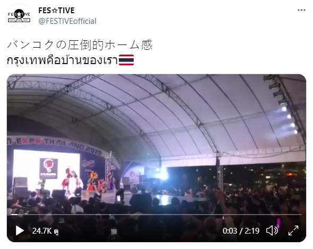Visit the @FESTIVEofficial handle link
The width and height of the screenshot is (313, 249).
pyautogui.click(x=67, y=21)
